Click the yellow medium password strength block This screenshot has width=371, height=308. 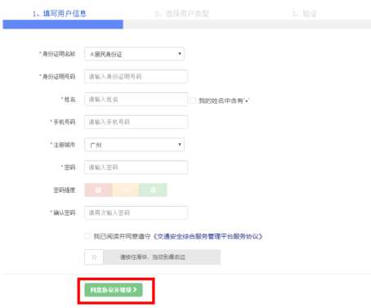point(126,190)
